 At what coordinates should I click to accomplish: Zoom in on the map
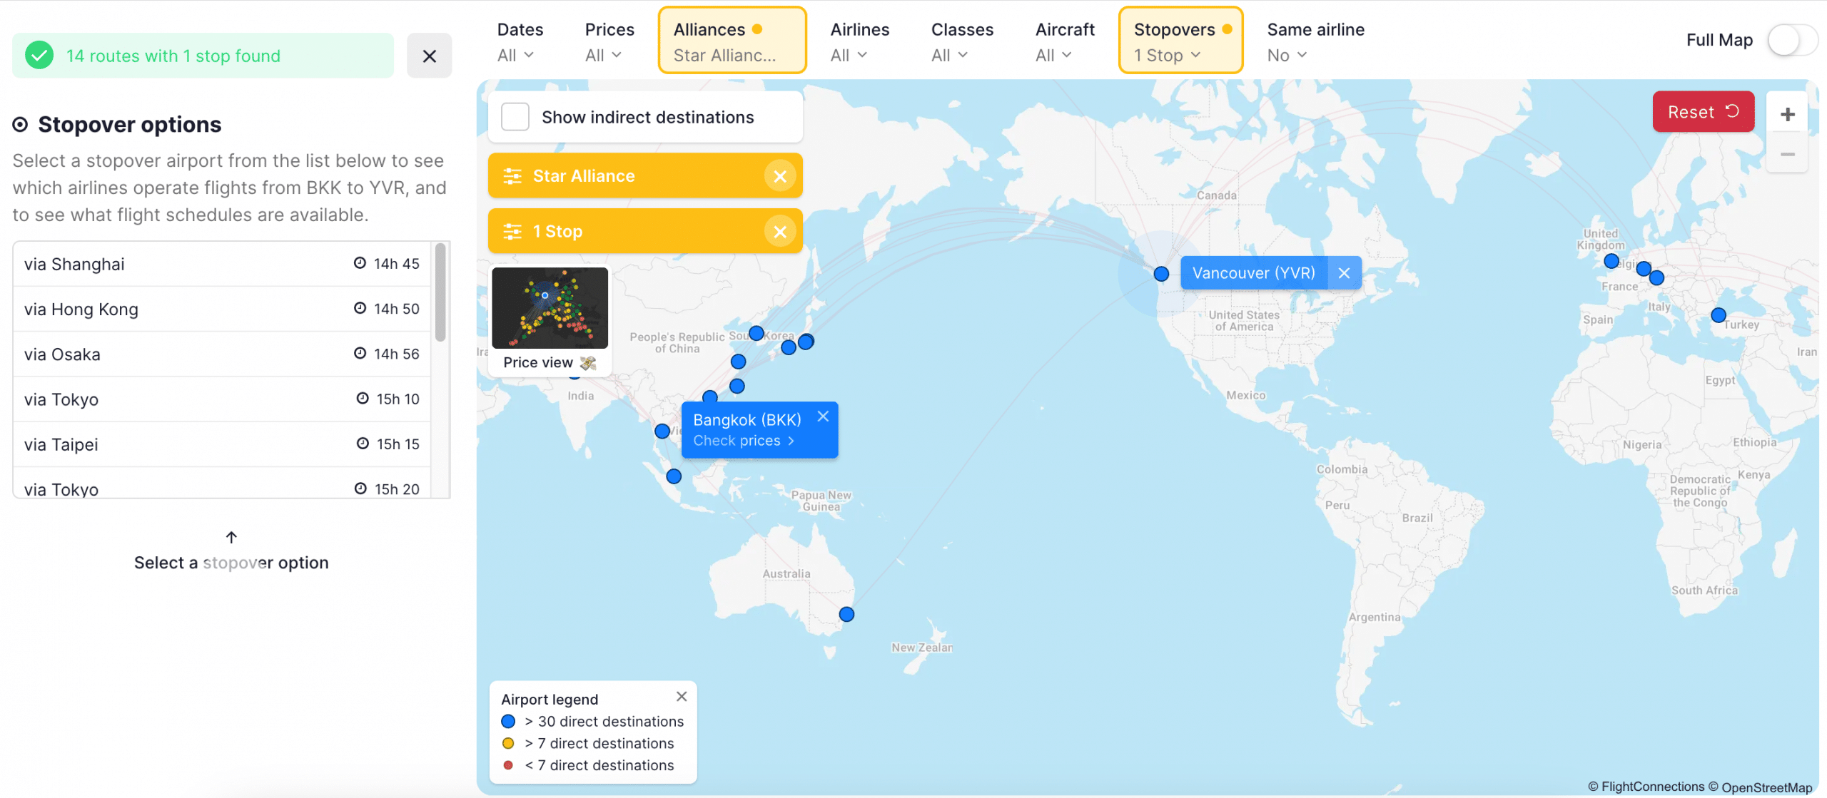pos(1787,114)
